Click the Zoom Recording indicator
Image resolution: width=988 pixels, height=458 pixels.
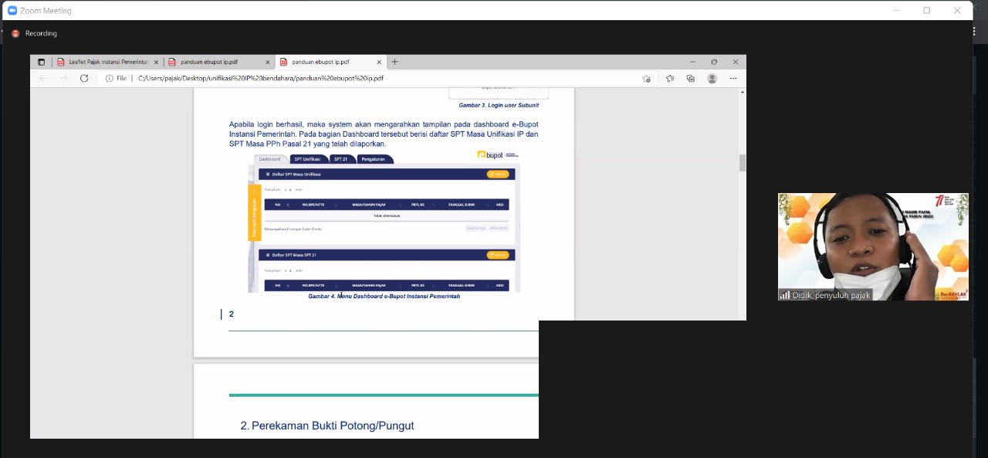35,33
